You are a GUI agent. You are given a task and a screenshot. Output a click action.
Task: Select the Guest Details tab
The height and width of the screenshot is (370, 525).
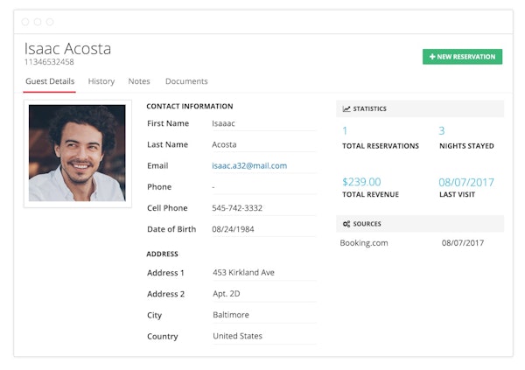[50, 81]
